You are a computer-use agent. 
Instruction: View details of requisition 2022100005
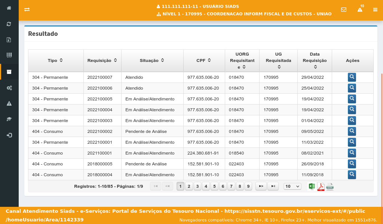pos(352,99)
